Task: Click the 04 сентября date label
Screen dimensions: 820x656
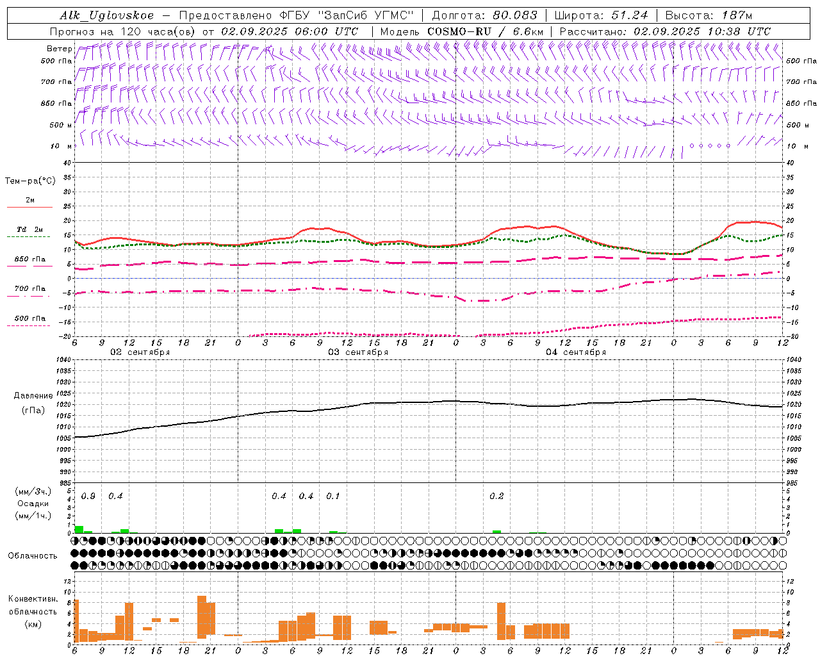Action: tap(575, 352)
